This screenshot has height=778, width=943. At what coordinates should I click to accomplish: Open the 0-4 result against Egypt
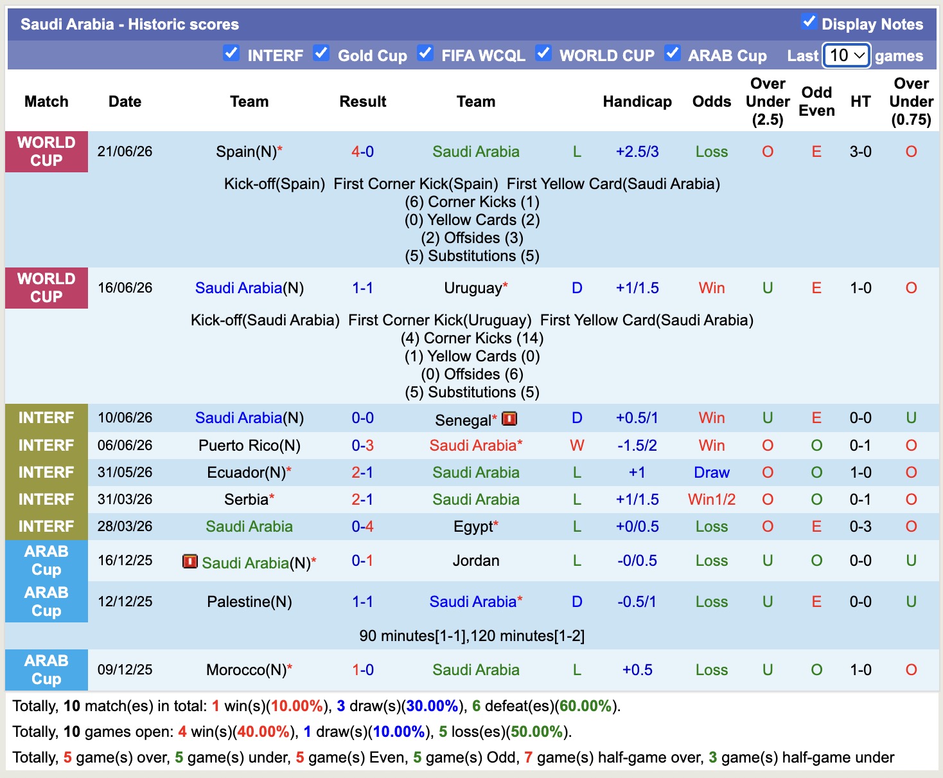pyautogui.click(x=363, y=527)
